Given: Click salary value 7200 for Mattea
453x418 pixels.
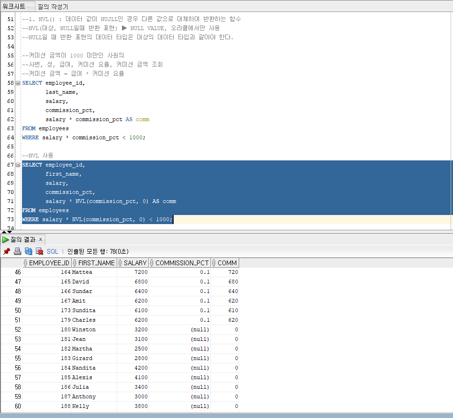Looking at the screenshot, I should point(133,272).
